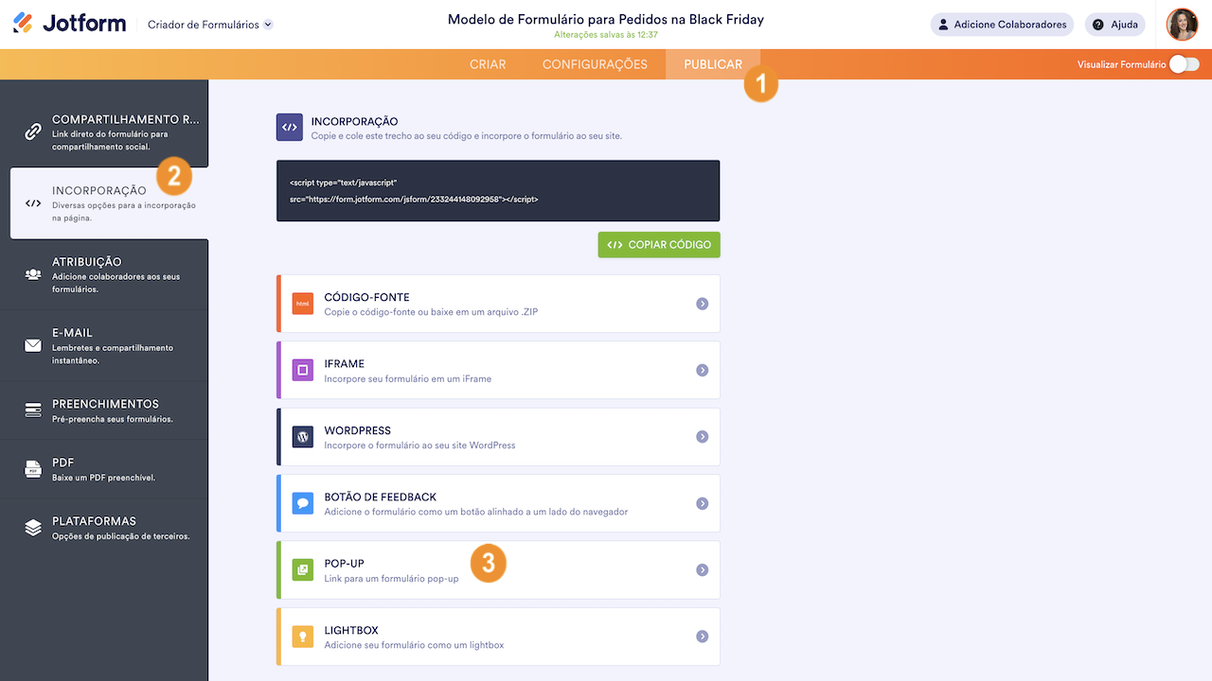Click the Jotform logo icon
Screen dimensions: 1212x681
[x=23, y=24]
